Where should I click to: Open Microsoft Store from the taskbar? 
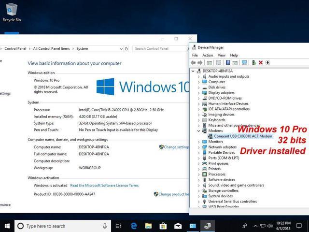pyautogui.click(x=163, y=226)
